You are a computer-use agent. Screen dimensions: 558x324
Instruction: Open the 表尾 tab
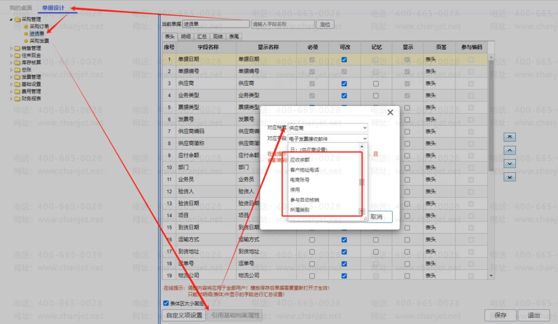coord(234,37)
